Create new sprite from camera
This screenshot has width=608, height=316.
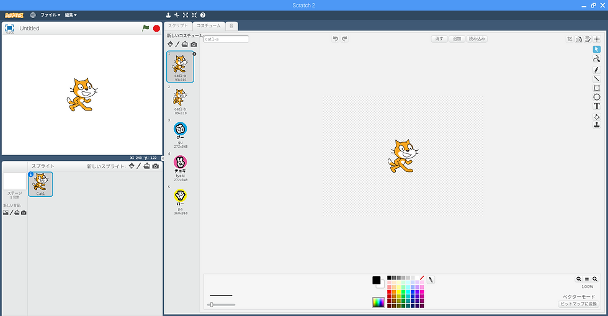pyautogui.click(x=156, y=166)
